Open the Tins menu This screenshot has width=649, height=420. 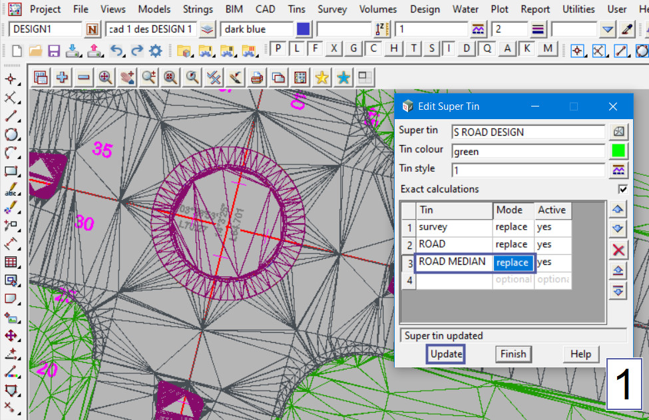click(297, 9)
